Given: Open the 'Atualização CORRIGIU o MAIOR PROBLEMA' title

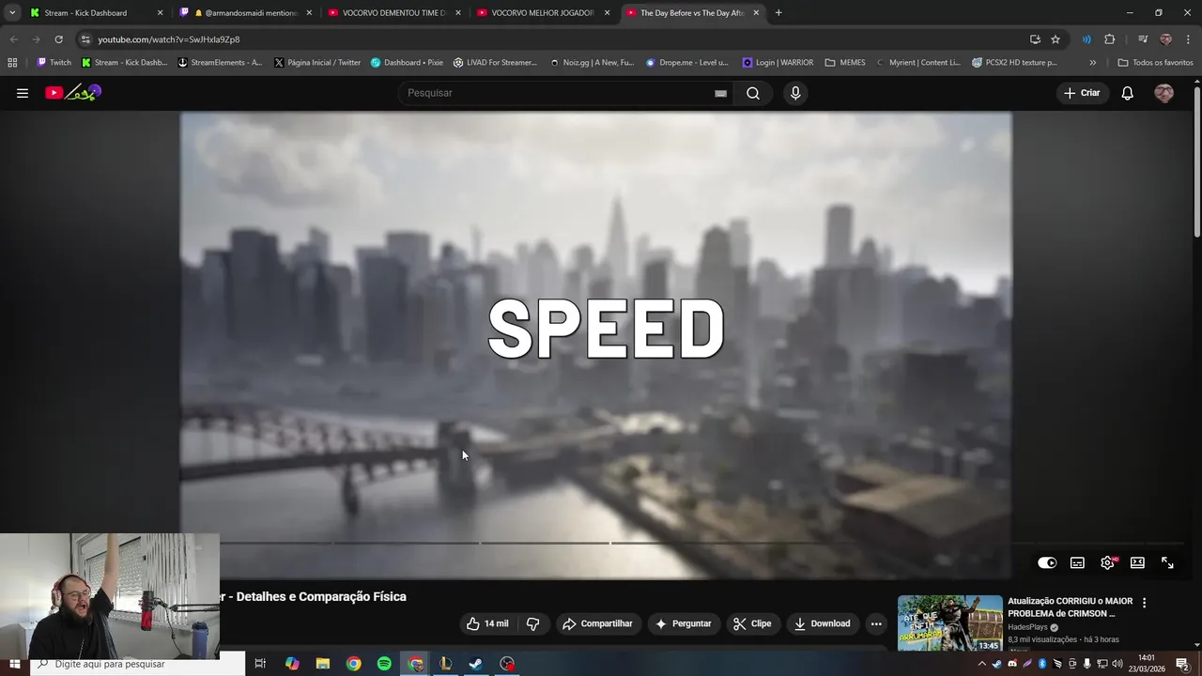Looking at the screenshot, I should [1071, 607].
